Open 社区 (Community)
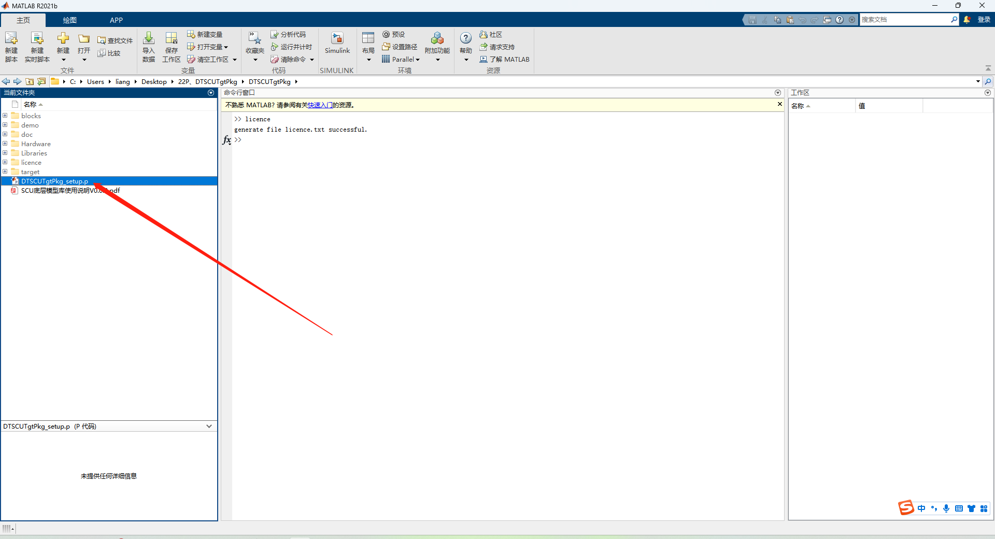995x539 pixels. click(491, 34)
